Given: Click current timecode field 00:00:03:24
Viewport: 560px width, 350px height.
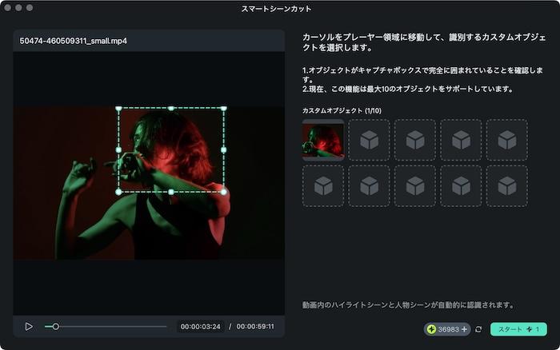Looking at the screenshot, I should click(200, 327).
